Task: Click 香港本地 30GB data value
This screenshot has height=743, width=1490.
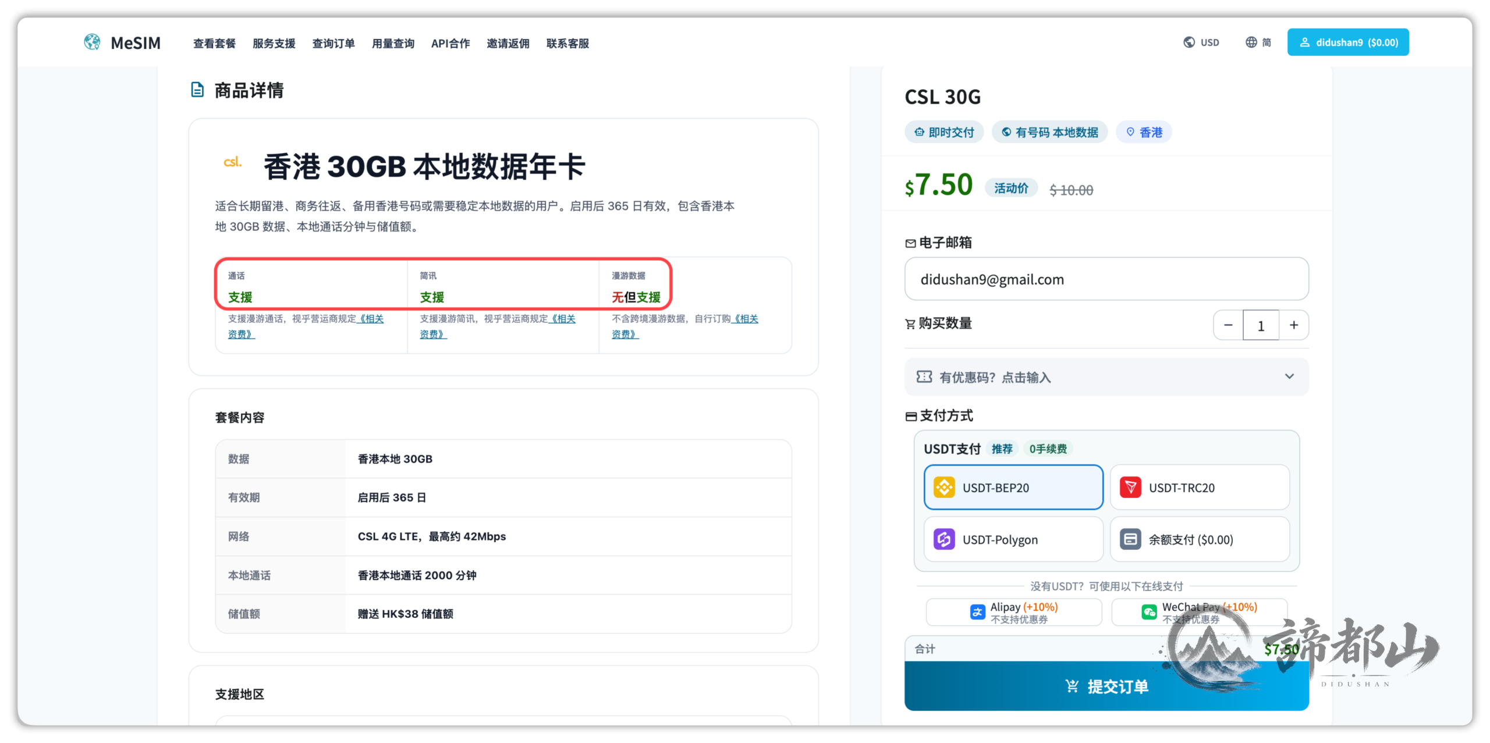Action: point(395,458)
